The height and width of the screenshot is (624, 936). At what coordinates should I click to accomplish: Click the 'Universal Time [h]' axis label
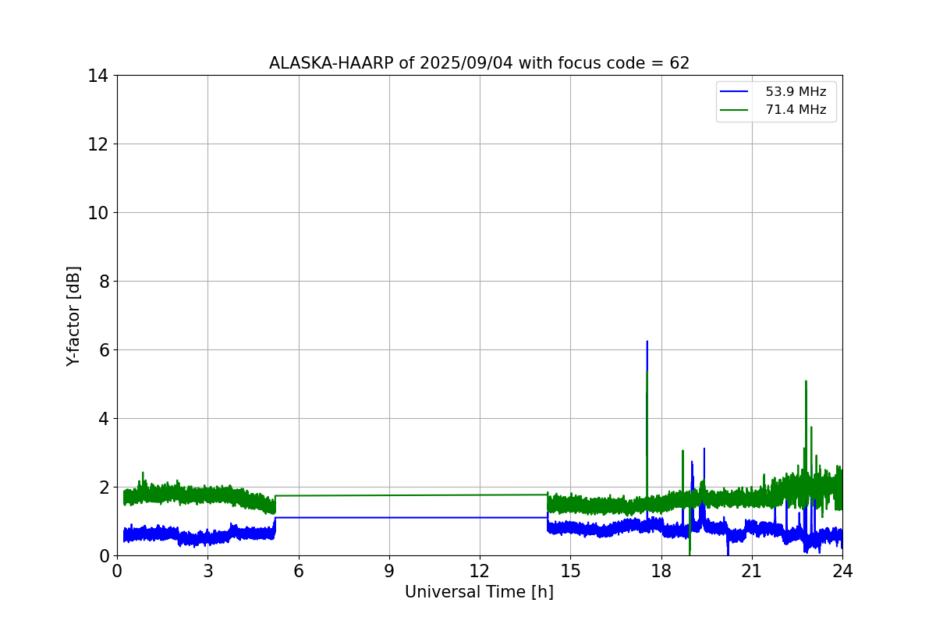point(479,592)
